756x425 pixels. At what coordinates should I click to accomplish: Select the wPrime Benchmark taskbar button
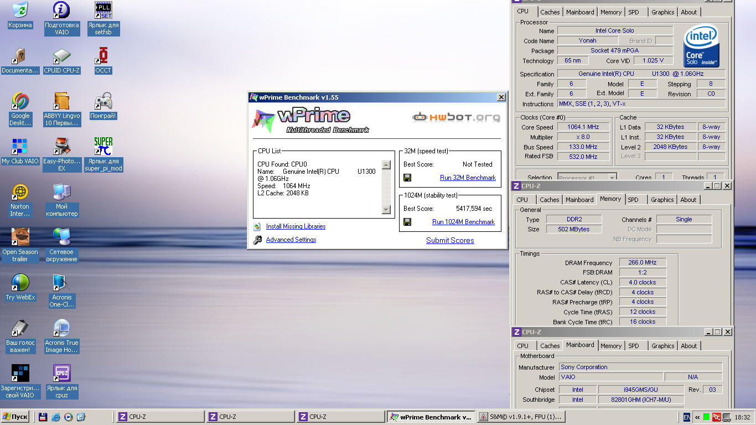tap(430, 417)
